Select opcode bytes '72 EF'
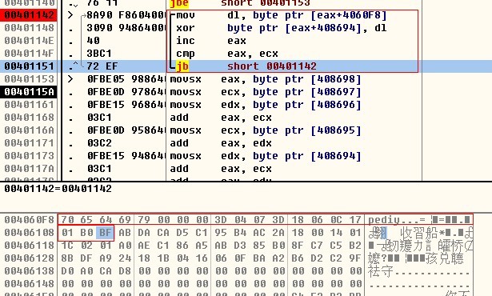Image resolution: width=492 pixels, height=296 pixels. 102,66
